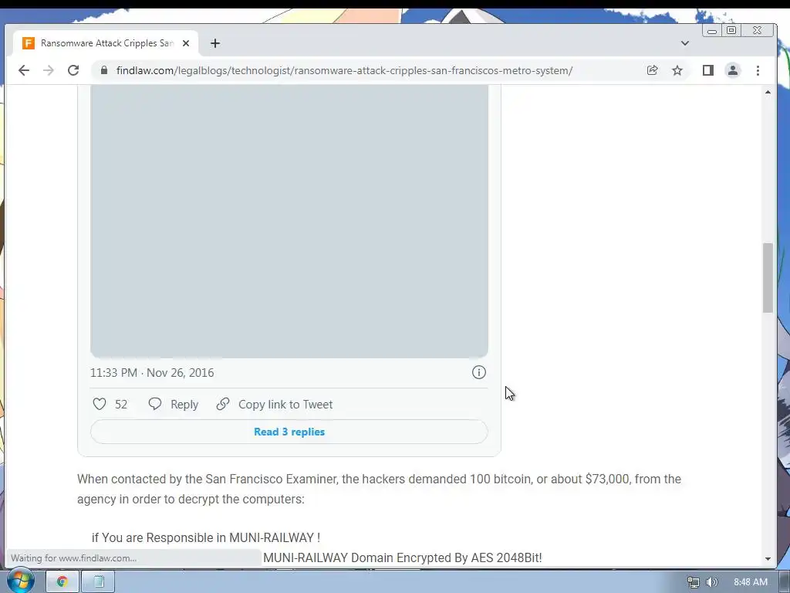
Task: Click the vertical scrollbar thumb
Action: pos(768,278)
